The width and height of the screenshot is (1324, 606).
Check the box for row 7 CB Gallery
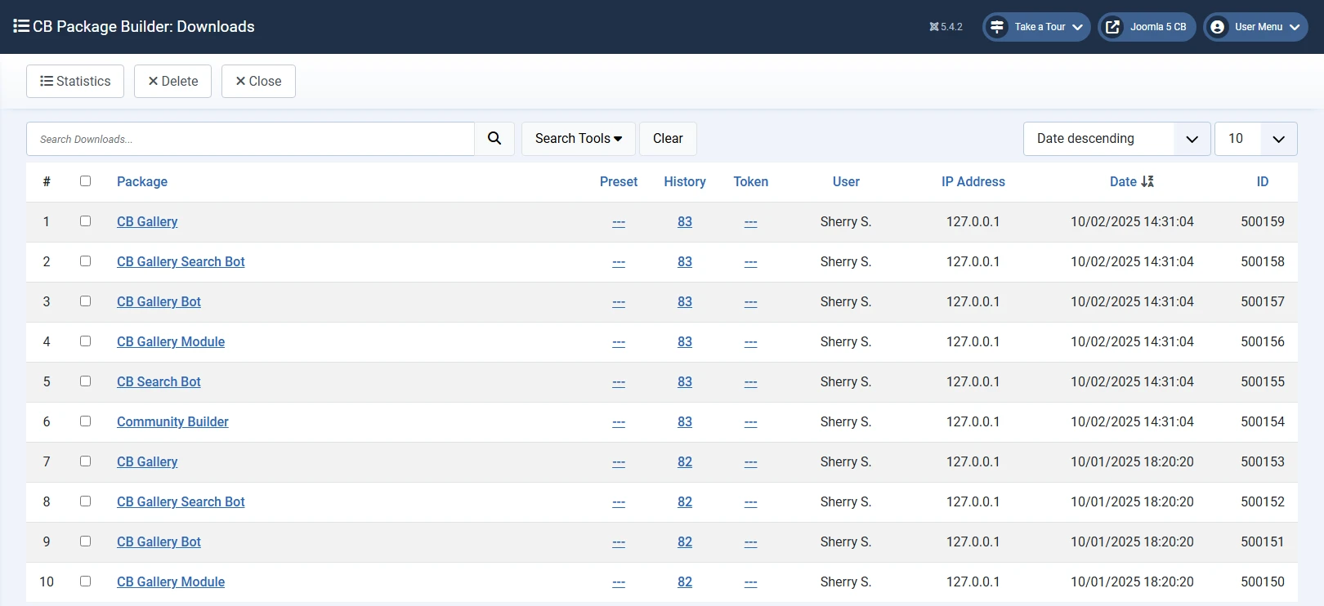coord(85,461)
